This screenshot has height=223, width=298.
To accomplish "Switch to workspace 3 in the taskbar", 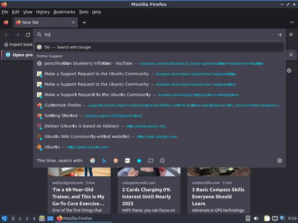I will pyautogui.click(x=27, y=219).
